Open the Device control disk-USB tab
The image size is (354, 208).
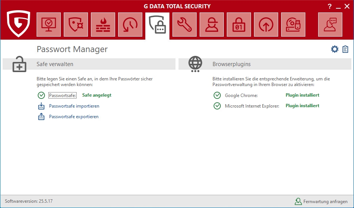293,25
